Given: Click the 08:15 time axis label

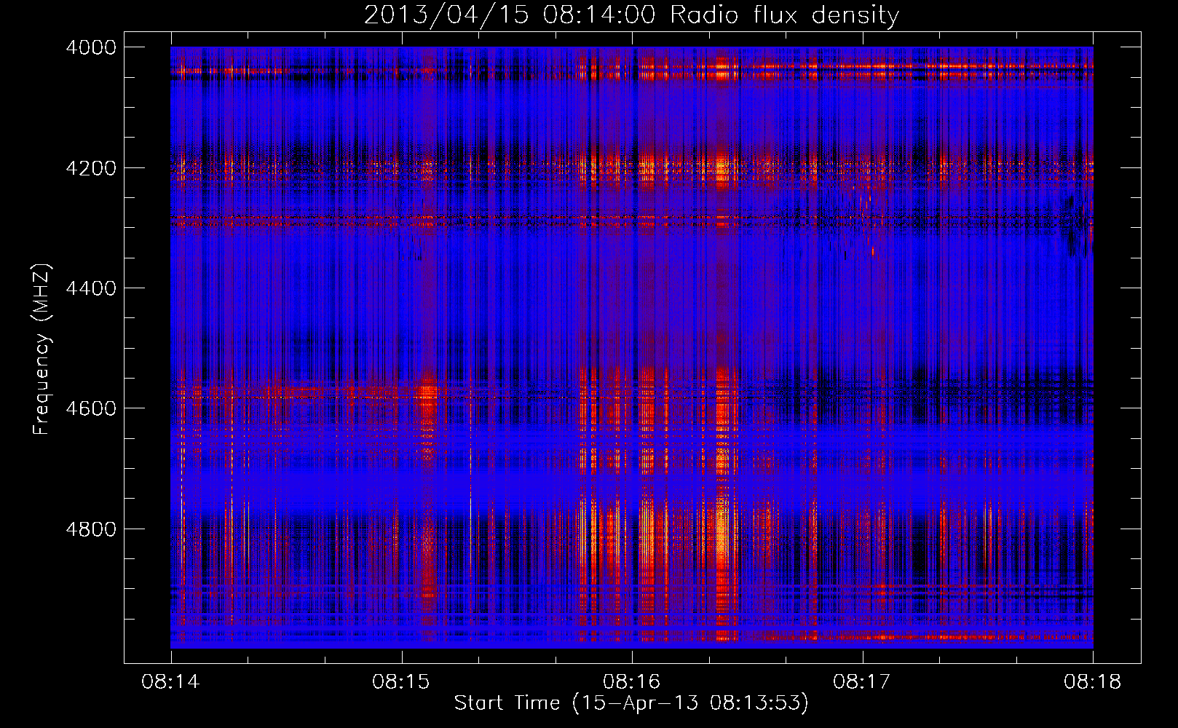Looking at the screenshot, I should pyautogui.click(x=401, y=682).
